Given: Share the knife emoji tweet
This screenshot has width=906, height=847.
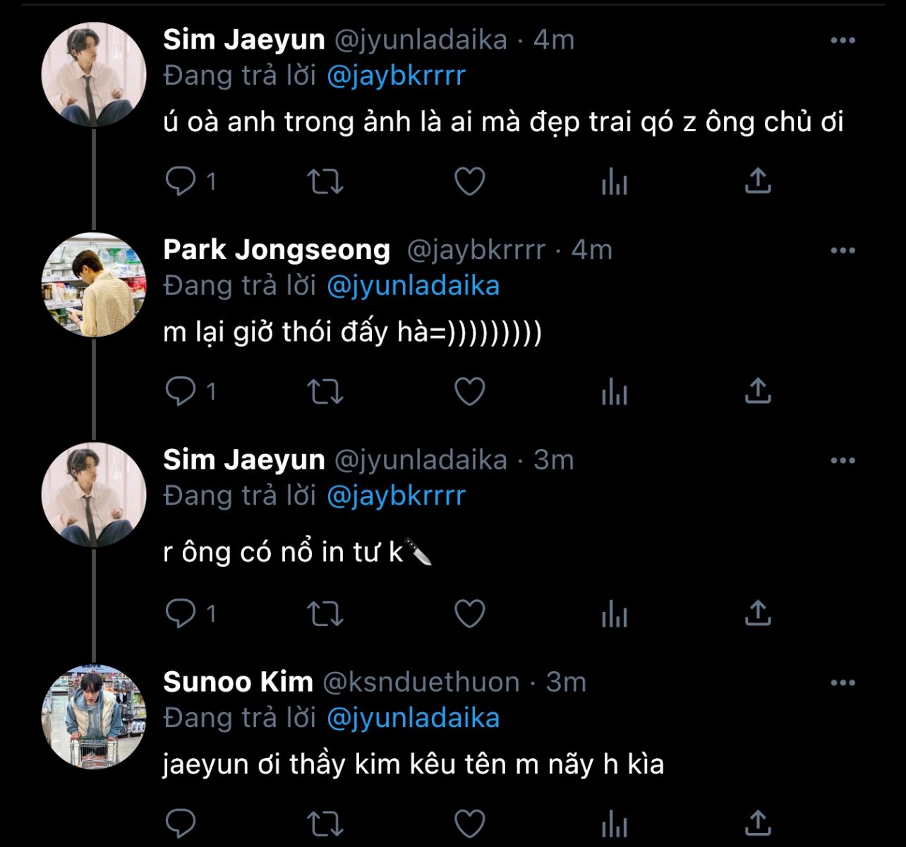Looking at the screenshot, I should 758,614.
